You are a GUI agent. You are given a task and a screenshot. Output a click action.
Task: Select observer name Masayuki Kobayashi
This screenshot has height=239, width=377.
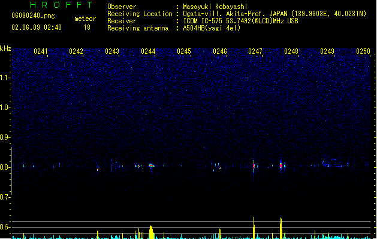(215, 7)
